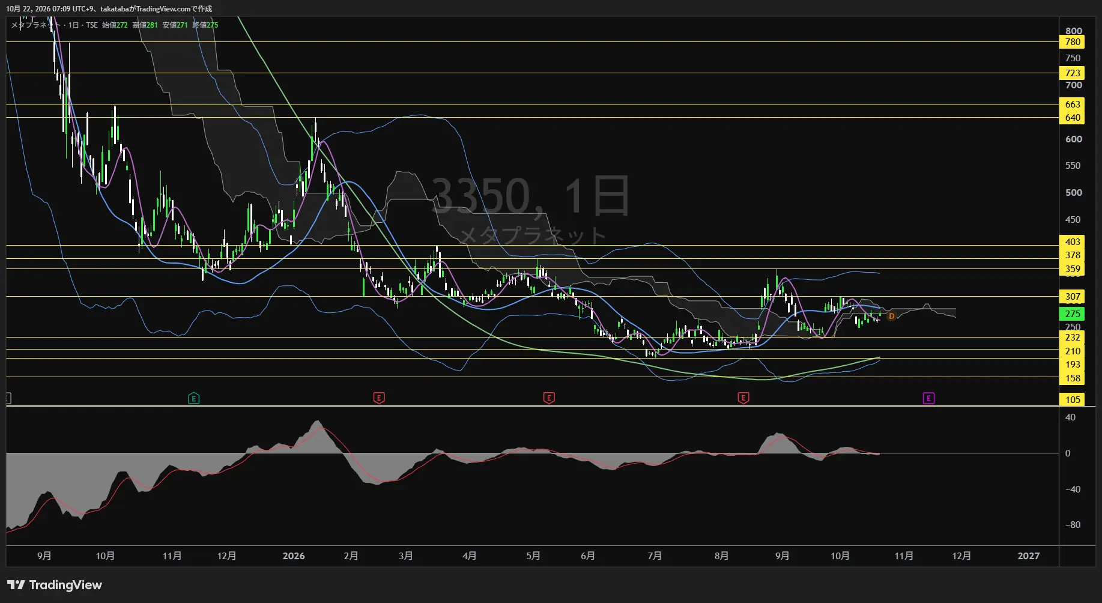1102x603 pixels.
Task: Click the orange D dividend marker
Action: tap(891, 316)
